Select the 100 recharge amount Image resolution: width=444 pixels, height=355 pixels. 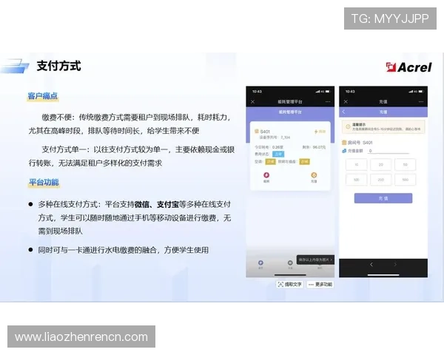point(357,180)
